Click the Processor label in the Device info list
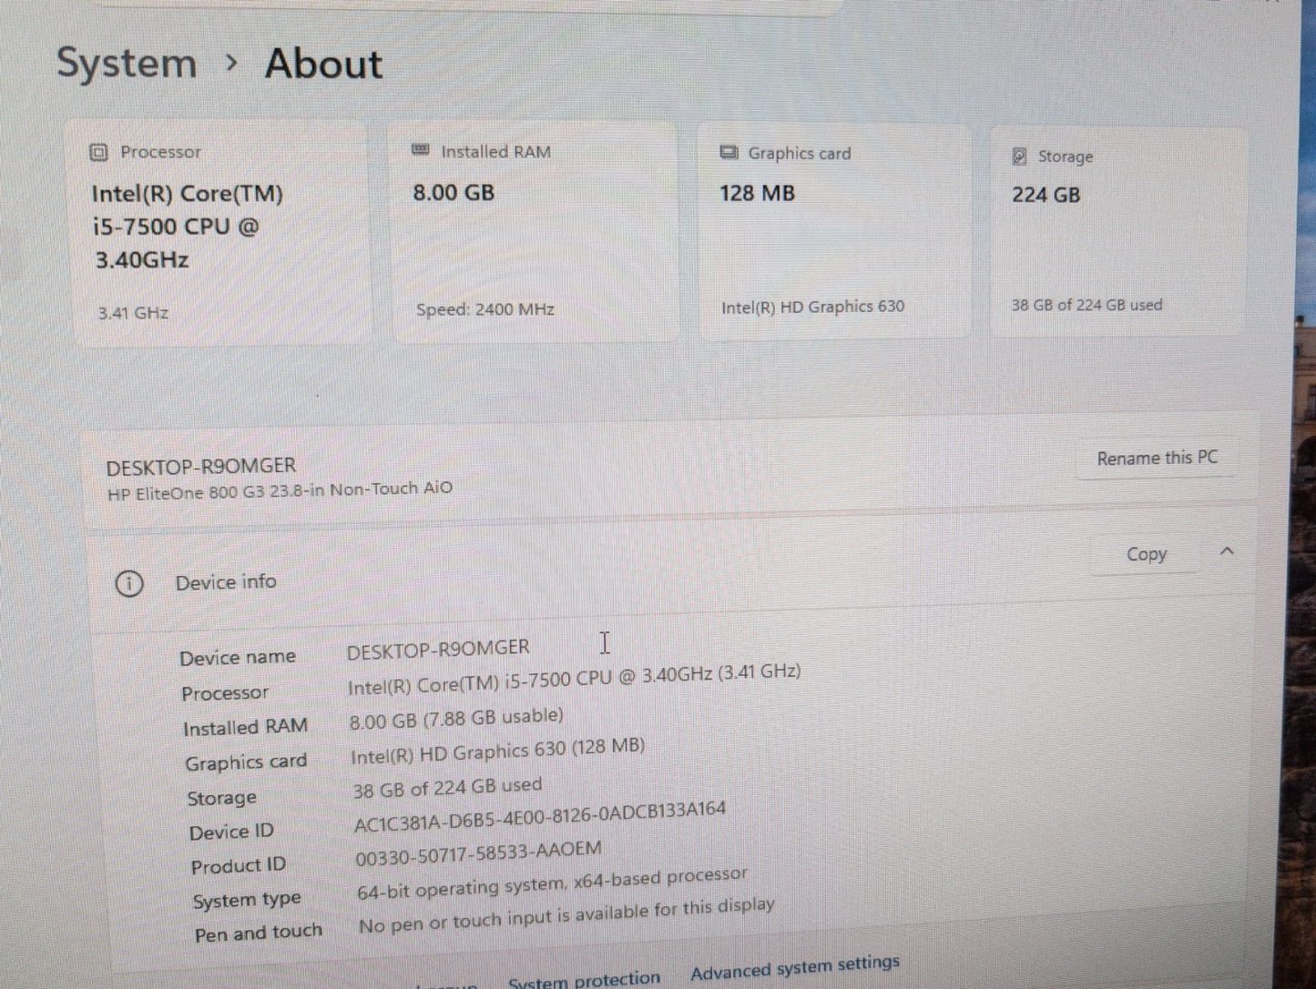1316x989 pixels. (225, 693)
